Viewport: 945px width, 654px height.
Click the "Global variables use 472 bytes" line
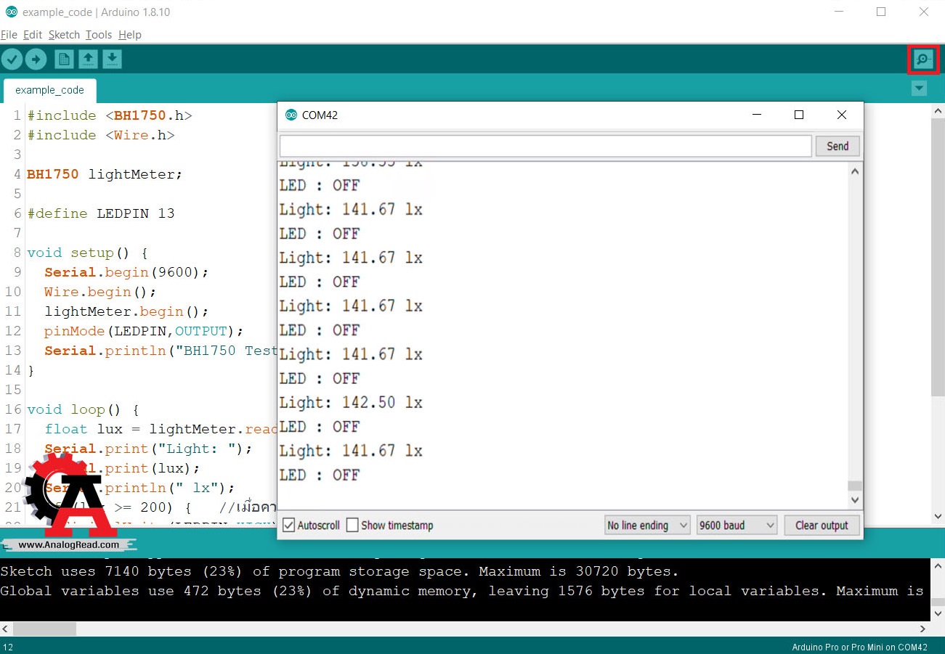tap(462, 591)
